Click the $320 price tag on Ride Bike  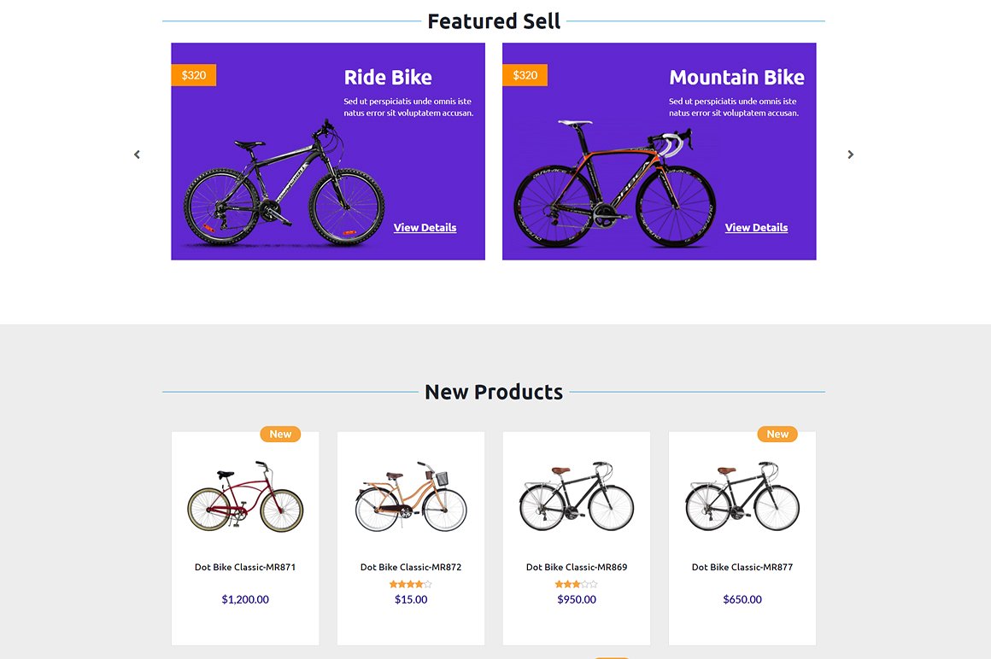pyautogui.click(x=194, y=75)
